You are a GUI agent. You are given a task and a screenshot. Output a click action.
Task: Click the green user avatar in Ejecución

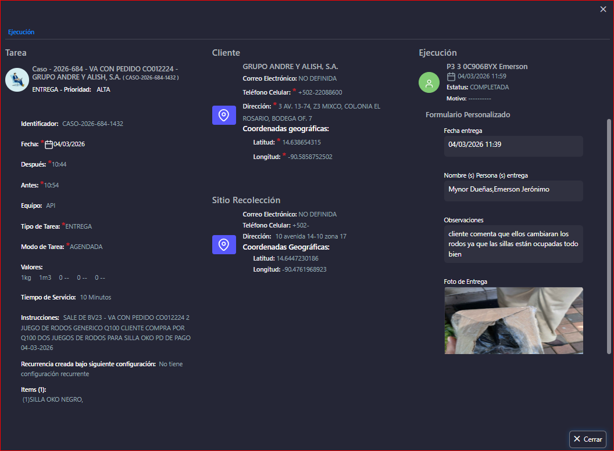tap(429, 82)
